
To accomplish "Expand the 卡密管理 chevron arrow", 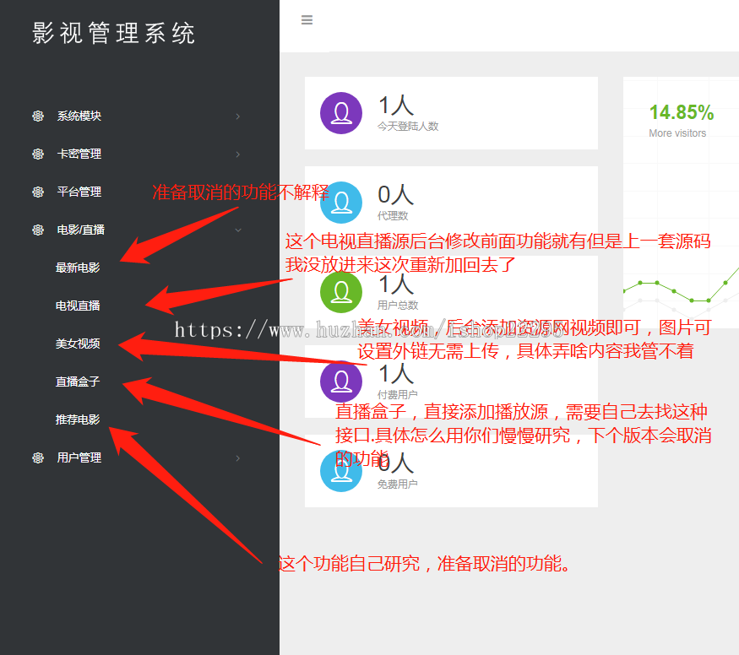I will click(x=238, y=154).
